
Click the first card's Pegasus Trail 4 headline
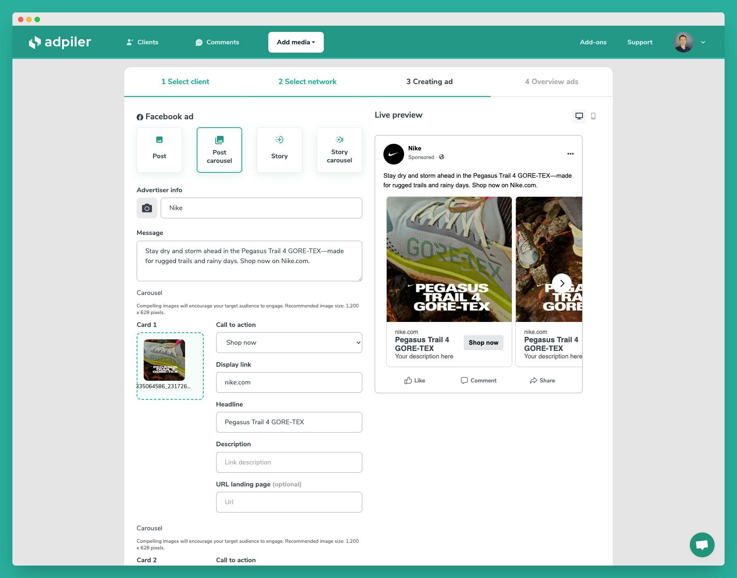coord(422,344)
